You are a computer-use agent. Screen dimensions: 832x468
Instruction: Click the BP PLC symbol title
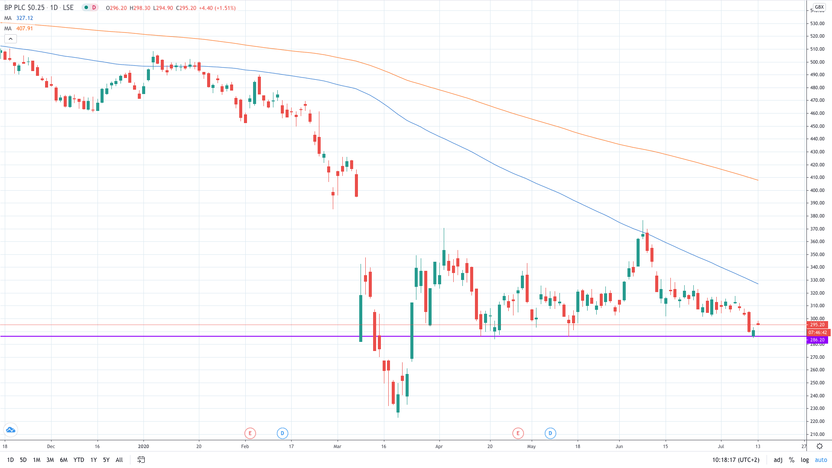(x=24, y=8)
